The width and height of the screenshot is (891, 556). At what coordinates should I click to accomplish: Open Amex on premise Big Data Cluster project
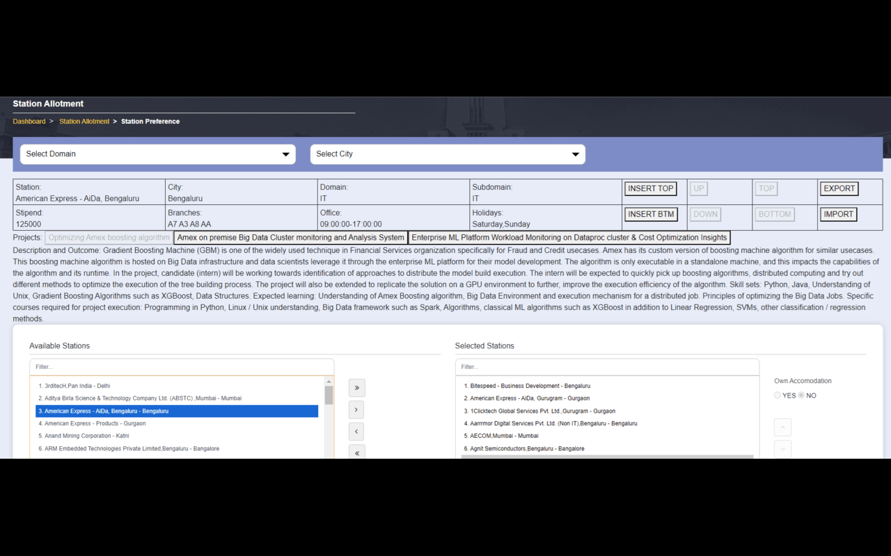(x=291, y=238)
